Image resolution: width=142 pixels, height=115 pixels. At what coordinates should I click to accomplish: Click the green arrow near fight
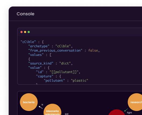126,110
